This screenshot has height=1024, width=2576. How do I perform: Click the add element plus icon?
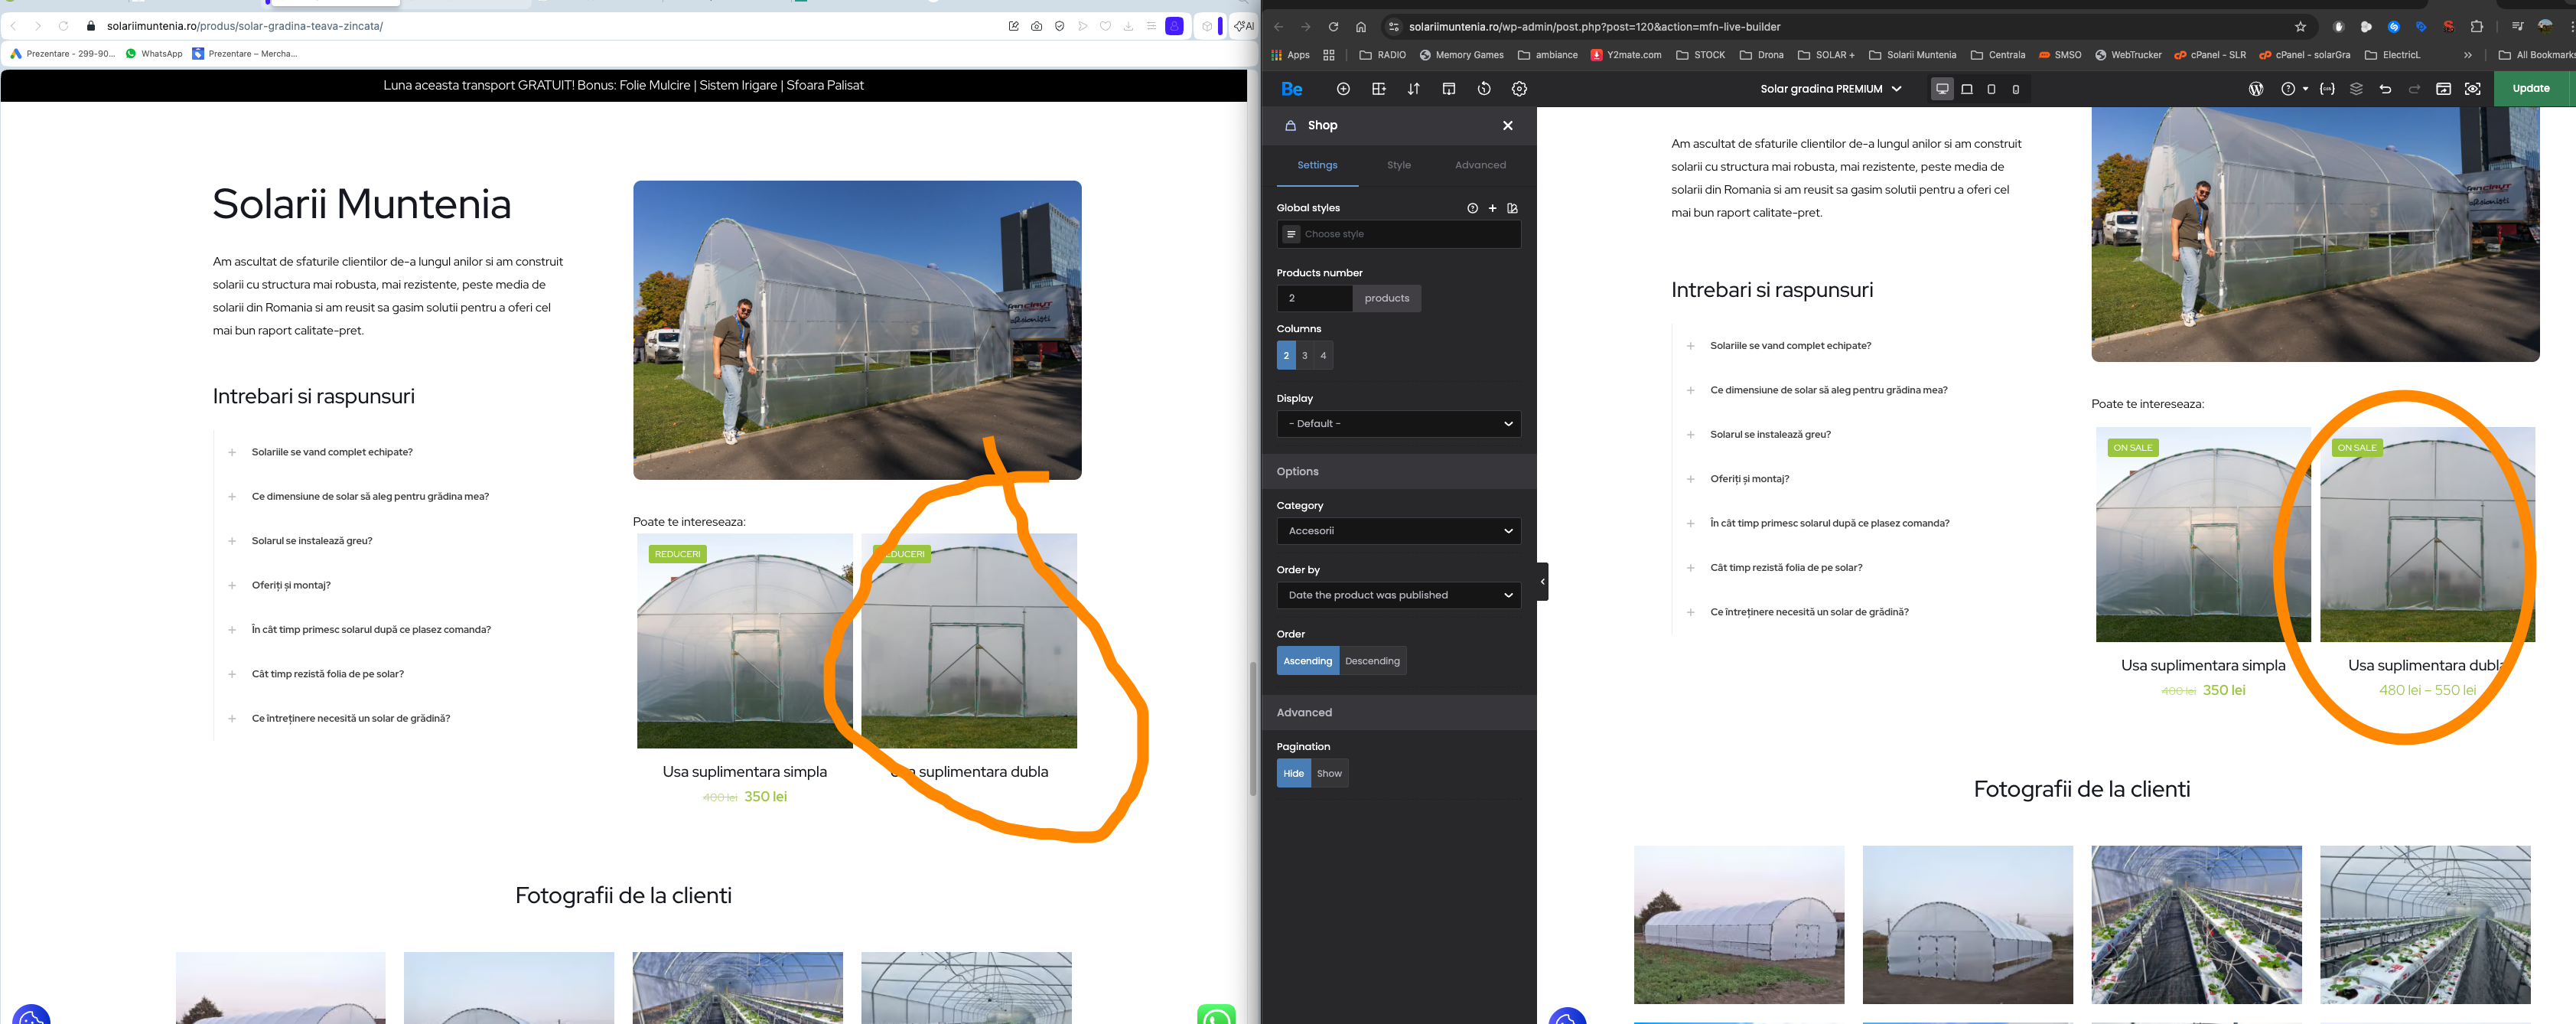click(1343, 89)
